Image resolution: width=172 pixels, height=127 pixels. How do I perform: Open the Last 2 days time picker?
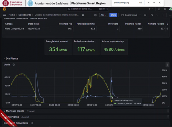pos(131,15)
